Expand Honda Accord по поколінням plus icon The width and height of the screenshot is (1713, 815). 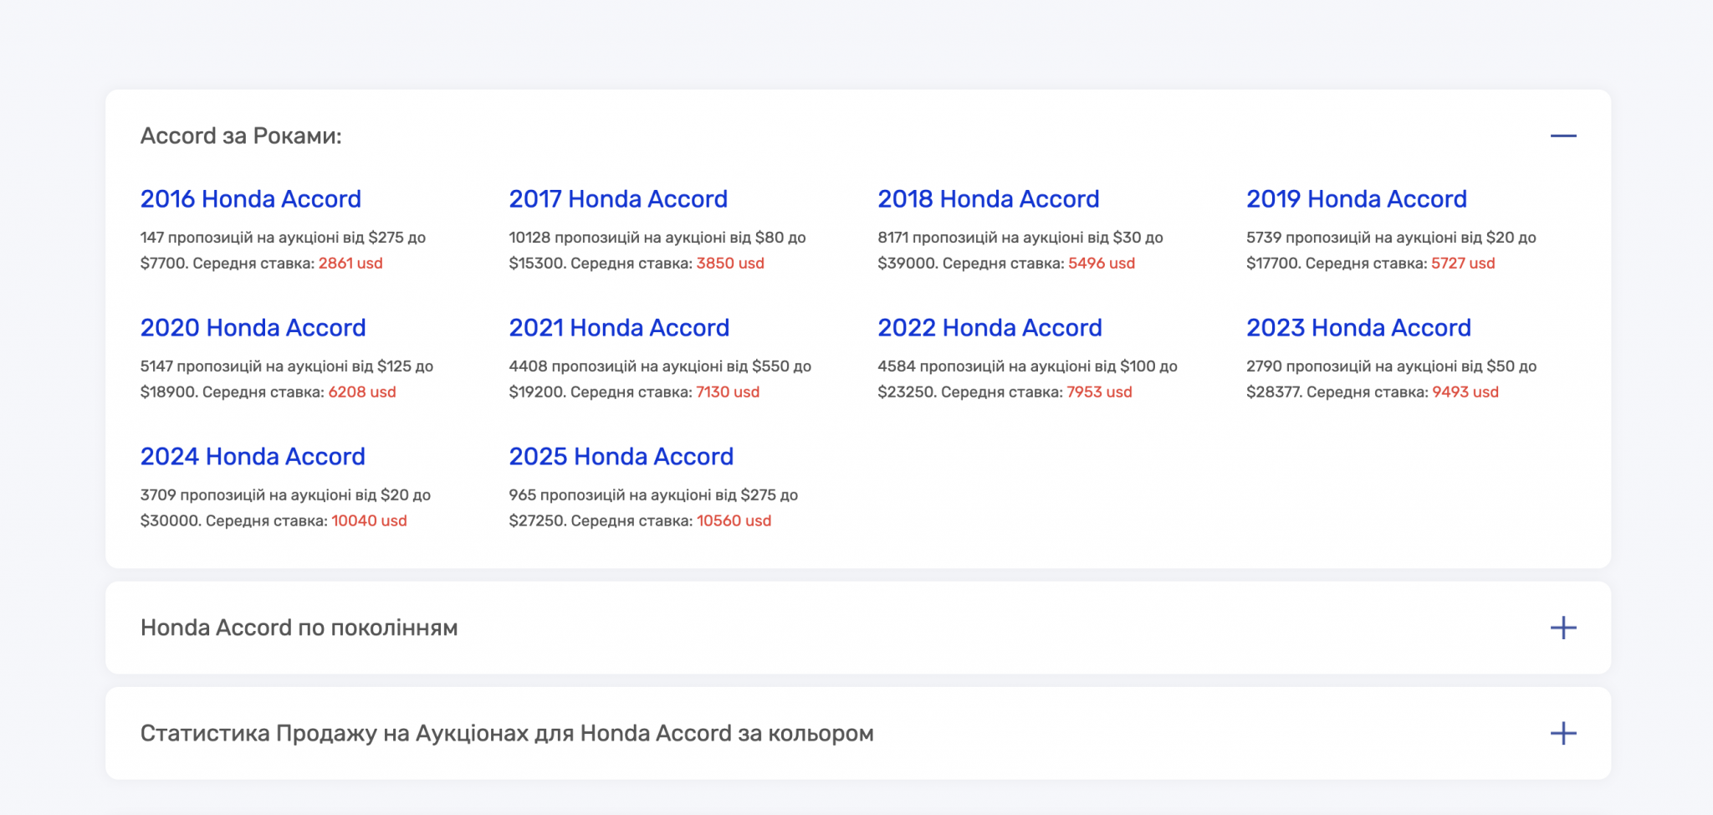tap(1562, 628)
